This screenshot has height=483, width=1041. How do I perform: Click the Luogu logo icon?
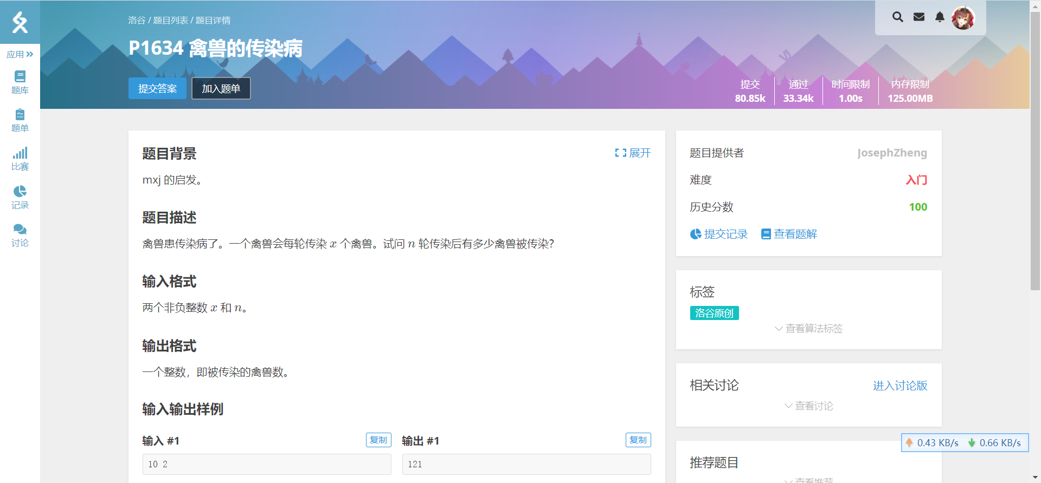(x=20, y=22)
